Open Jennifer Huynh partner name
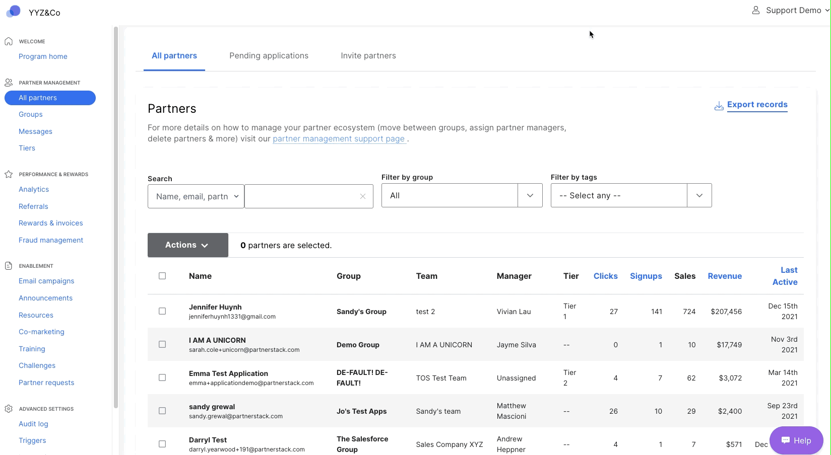831x455 pixels. coord(215,307)
